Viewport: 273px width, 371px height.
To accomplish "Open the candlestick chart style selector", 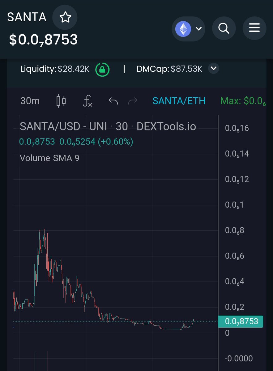I will click(x=61, y=101).
